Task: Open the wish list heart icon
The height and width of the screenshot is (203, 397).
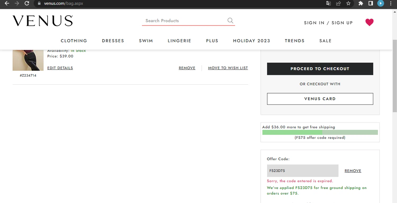Action: coord(369,22)
